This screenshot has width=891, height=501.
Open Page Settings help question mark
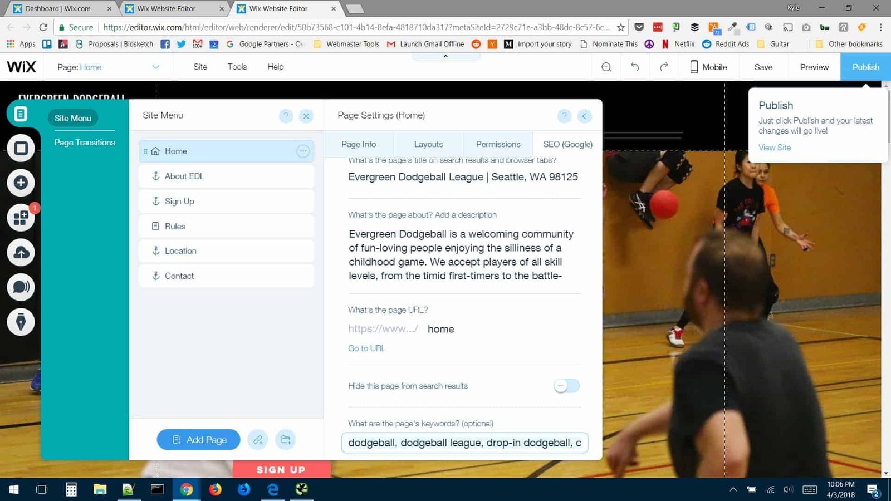click(x=564, y=116)
